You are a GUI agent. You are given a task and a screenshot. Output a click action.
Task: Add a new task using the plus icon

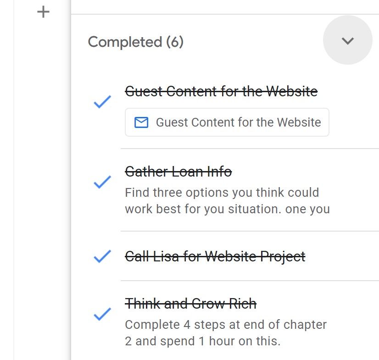43,11
